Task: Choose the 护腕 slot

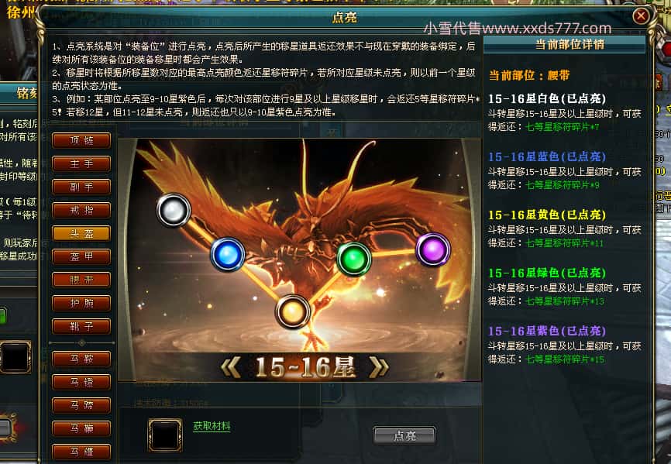Action: coord(81,303)
